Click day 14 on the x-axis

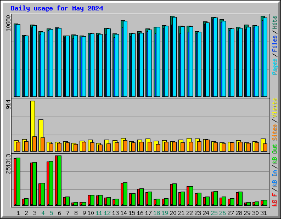click(x=123, y=213)
